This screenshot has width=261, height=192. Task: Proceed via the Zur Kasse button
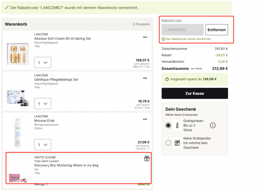[x=195, y=94]
